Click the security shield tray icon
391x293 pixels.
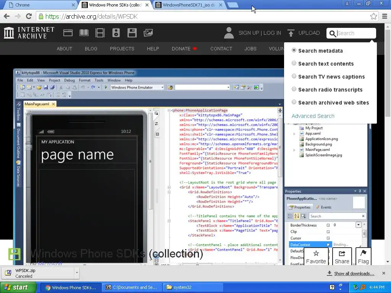click(355, 287)
